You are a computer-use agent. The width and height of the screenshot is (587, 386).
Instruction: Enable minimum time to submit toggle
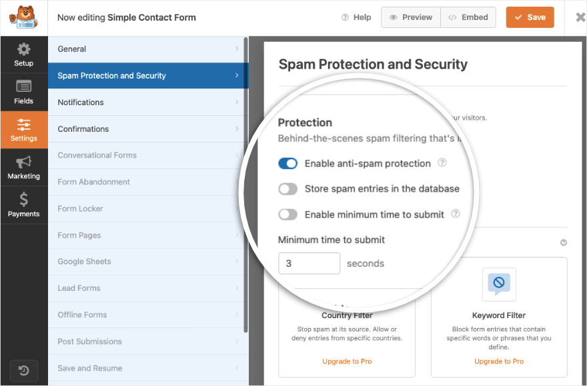pos(287,214)
